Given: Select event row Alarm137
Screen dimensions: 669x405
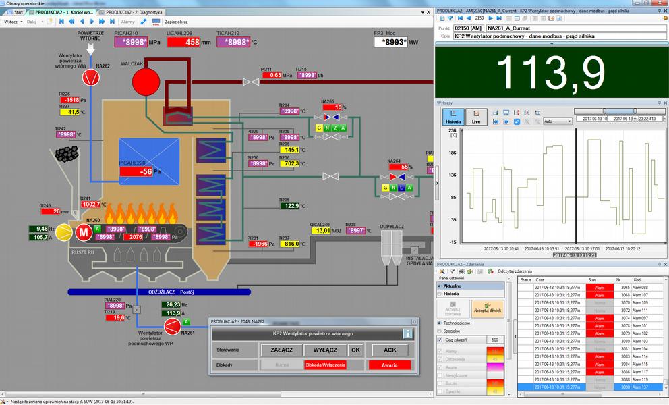Looking at the screenshot, I should (x=591, y=387).
